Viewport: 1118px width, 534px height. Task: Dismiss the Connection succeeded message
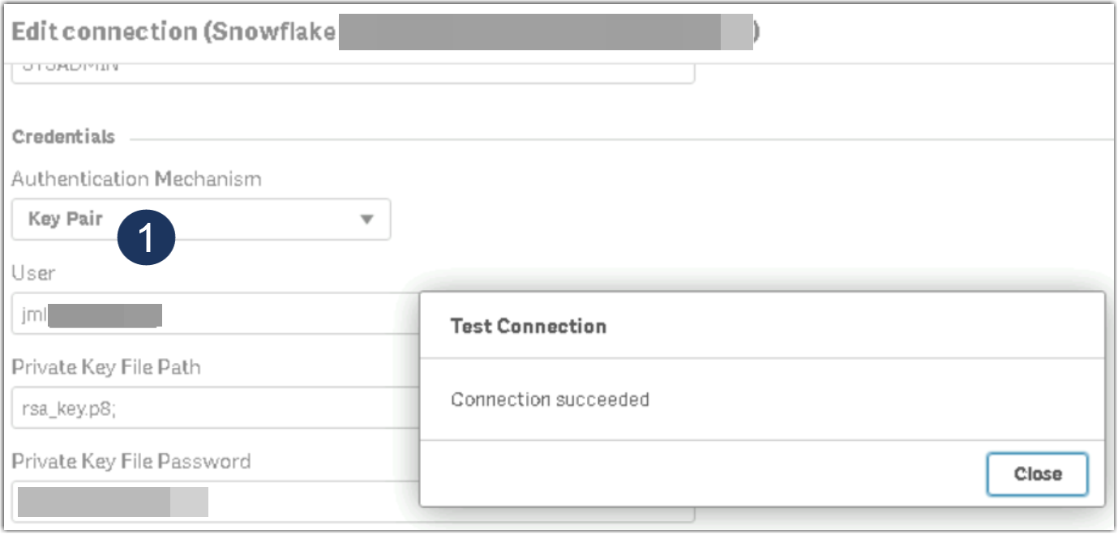(x=1039, y=473)
